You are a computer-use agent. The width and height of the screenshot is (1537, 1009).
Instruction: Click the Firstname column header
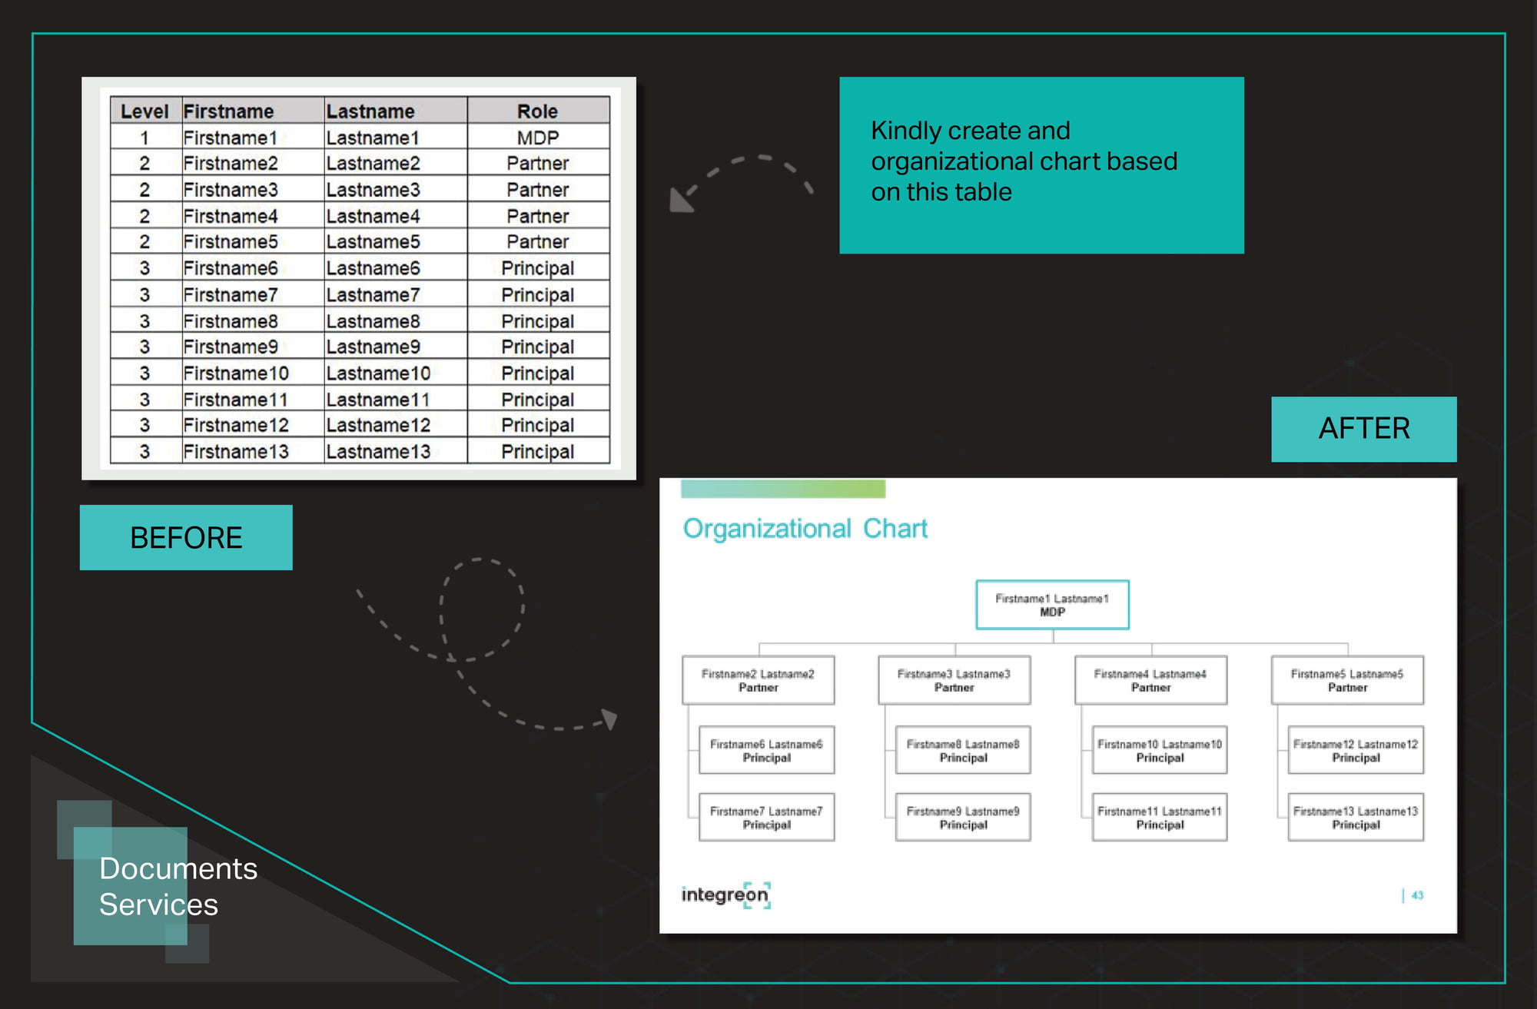253,111
